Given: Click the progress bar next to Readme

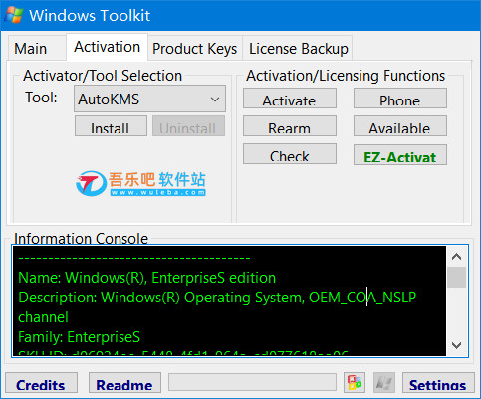Looking at the screenshot, I should [x=252, y=382].
